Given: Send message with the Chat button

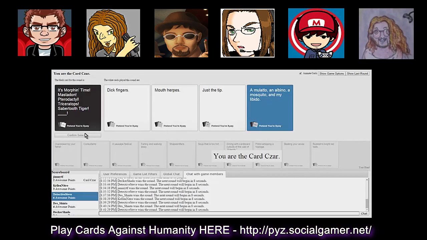Looking at the screenshot, I should pos(364,214).
